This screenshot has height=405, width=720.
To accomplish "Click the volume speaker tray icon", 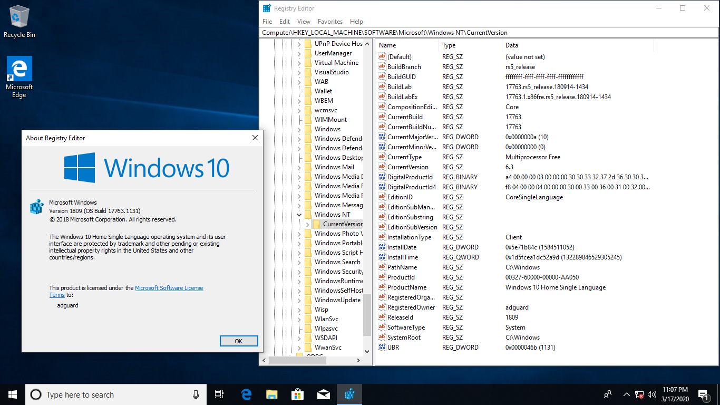I will pyautogui.click(x=652, y=394).
